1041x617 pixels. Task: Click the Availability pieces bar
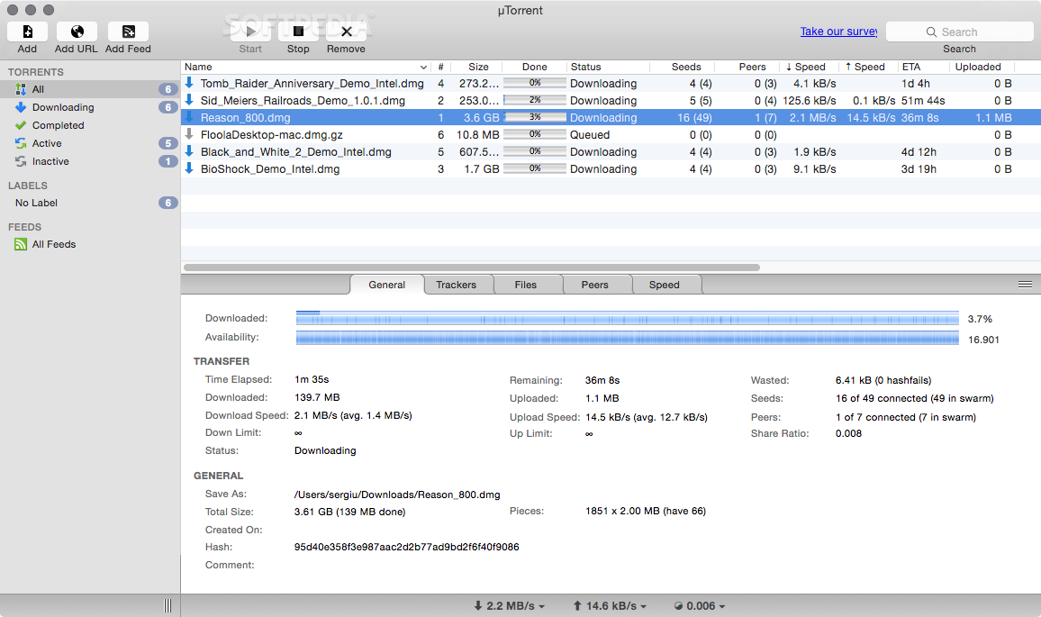point(628,338)
